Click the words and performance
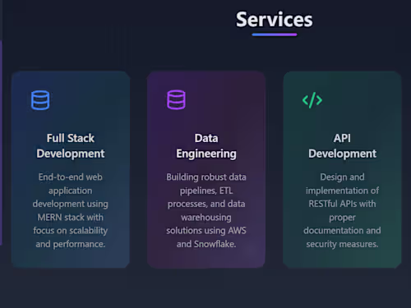Screen dimensions: 411x308 (x=71, y=244)
